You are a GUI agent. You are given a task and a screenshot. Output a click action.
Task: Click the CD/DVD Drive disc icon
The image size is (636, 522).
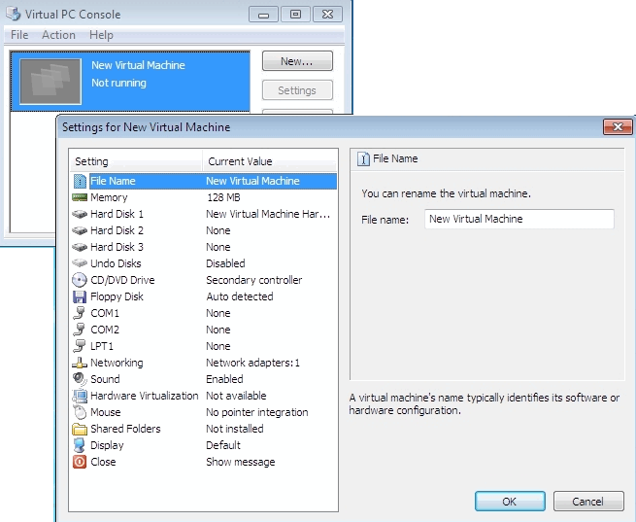[x=80, y=280]
